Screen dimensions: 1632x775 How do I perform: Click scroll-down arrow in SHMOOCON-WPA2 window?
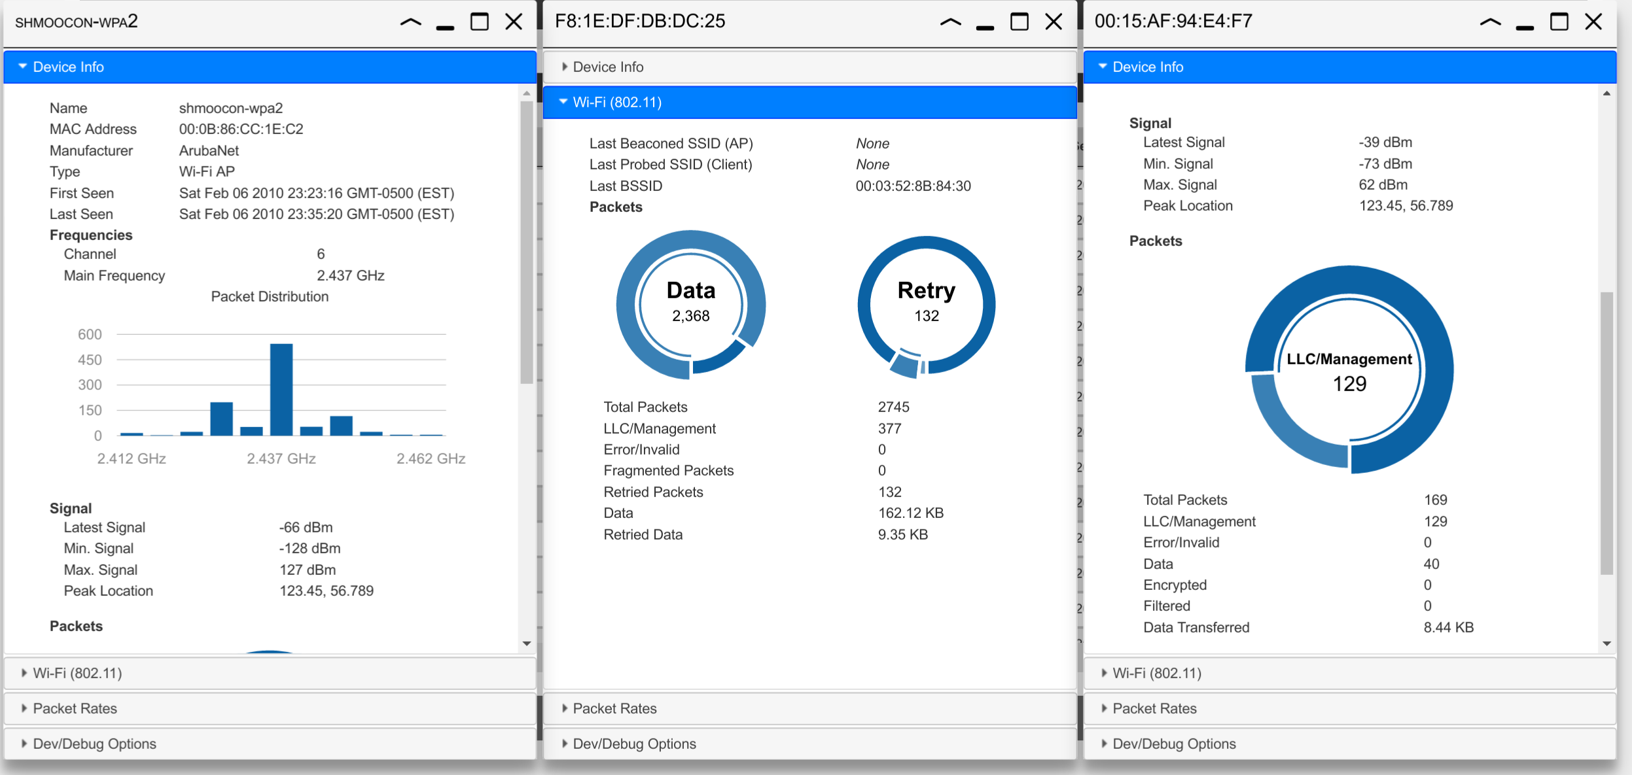(x=527, y=644)
